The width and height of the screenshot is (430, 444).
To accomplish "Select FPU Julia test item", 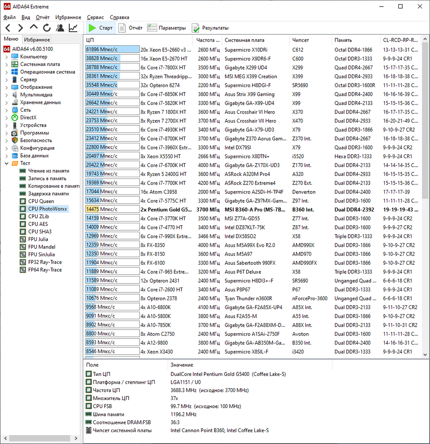I will 38,239.
